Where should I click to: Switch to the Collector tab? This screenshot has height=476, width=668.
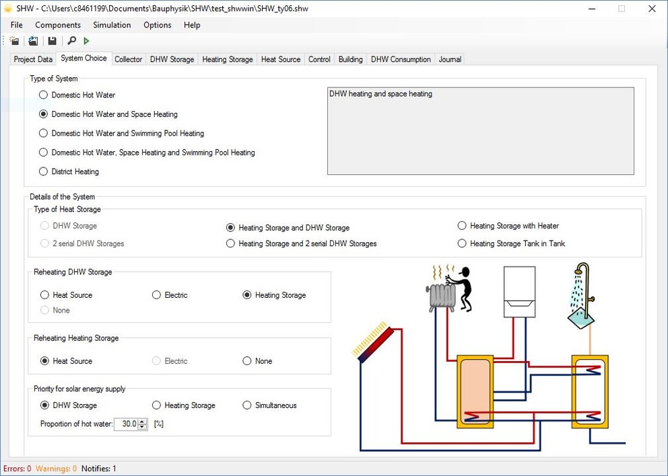click(128, 59)
